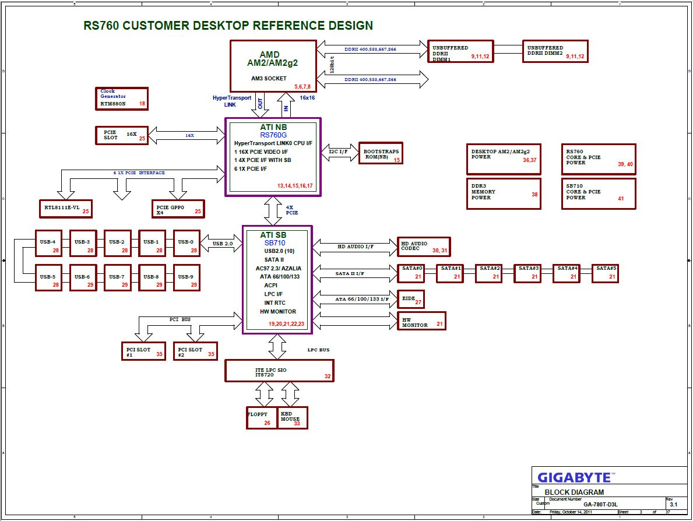Image resolution: width=693 pixels, height=521 pixels.
Task: Select the "OUT" arrow under the AMD socket
Action: pyautogui.click(x=260, y=105)
